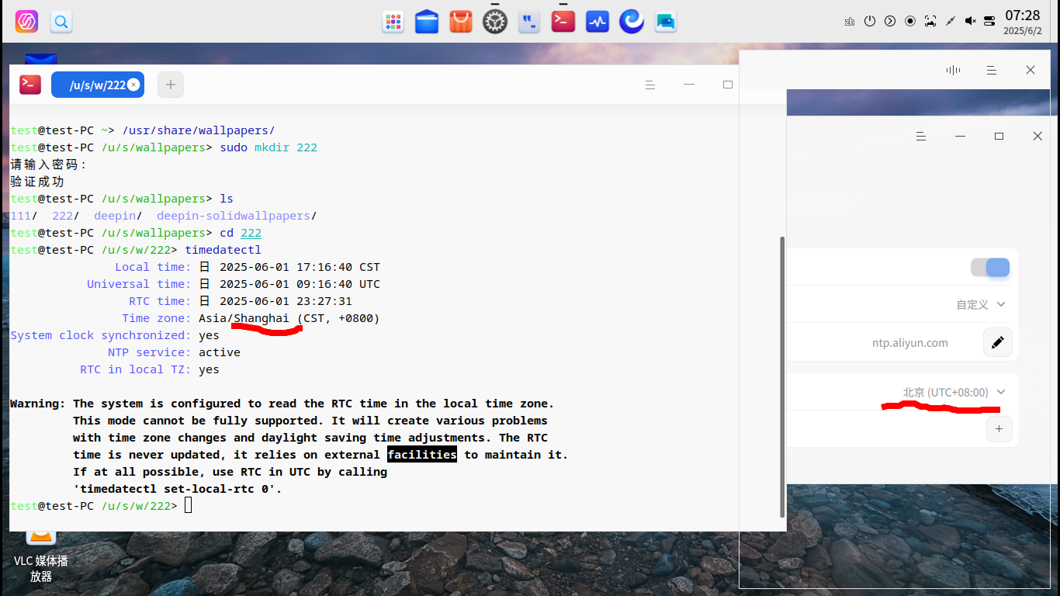Toggle the blue auto-sync time switch
Viewport: 1060px width, 596px height.
coord(990,268)
